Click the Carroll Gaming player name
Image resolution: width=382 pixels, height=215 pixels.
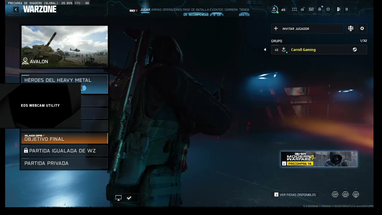point(303,50)
